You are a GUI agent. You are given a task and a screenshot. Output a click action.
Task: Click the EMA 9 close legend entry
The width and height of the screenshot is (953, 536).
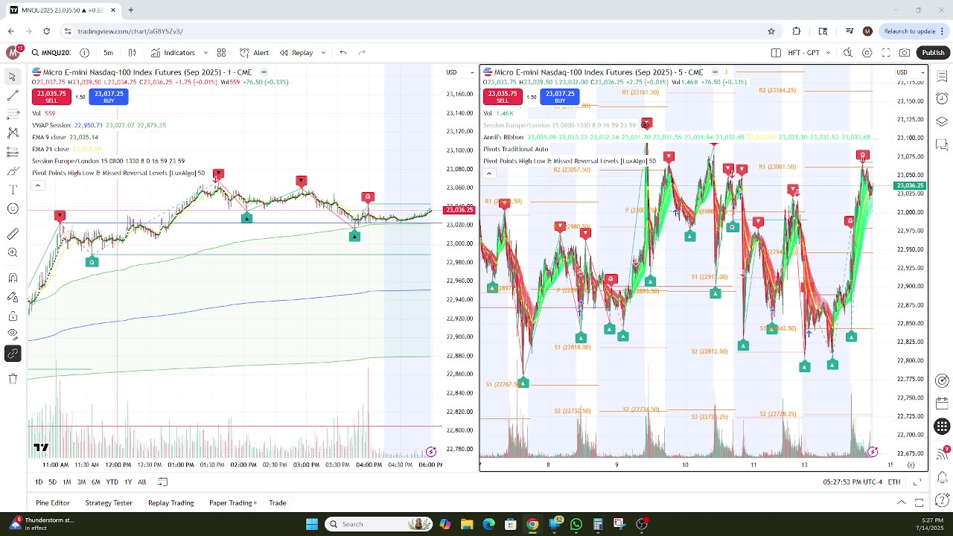point(65,137)
